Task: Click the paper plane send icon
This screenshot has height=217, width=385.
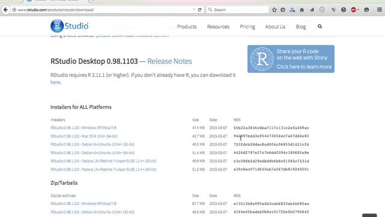Action: point(312,10)
